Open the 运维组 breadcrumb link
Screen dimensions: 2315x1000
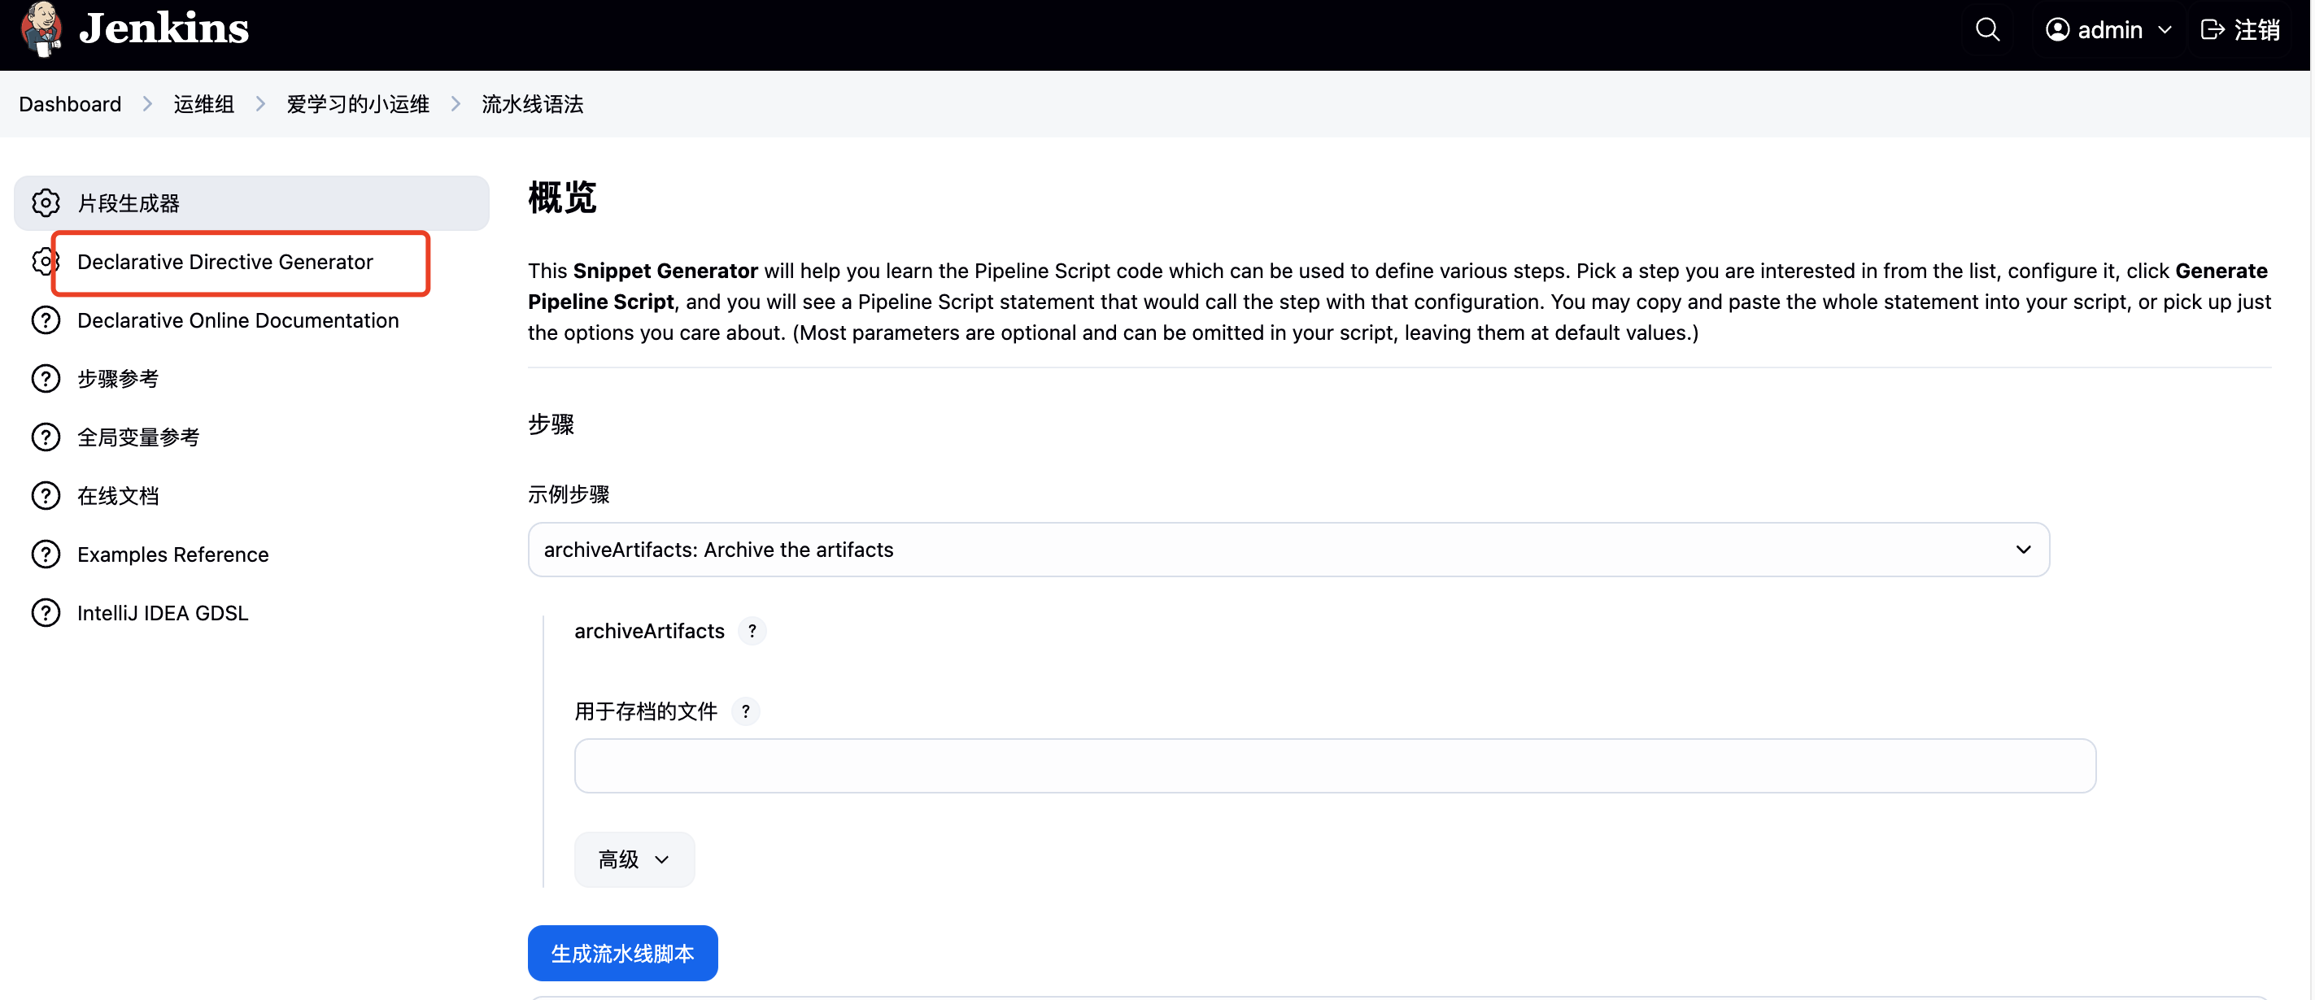tap(204, 104)
